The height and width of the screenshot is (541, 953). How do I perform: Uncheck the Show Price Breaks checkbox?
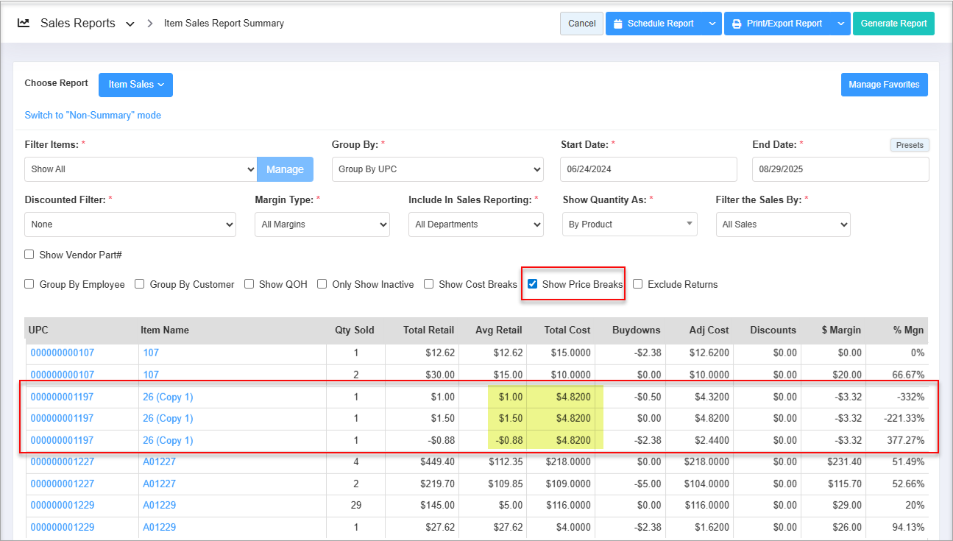point(533,284)
